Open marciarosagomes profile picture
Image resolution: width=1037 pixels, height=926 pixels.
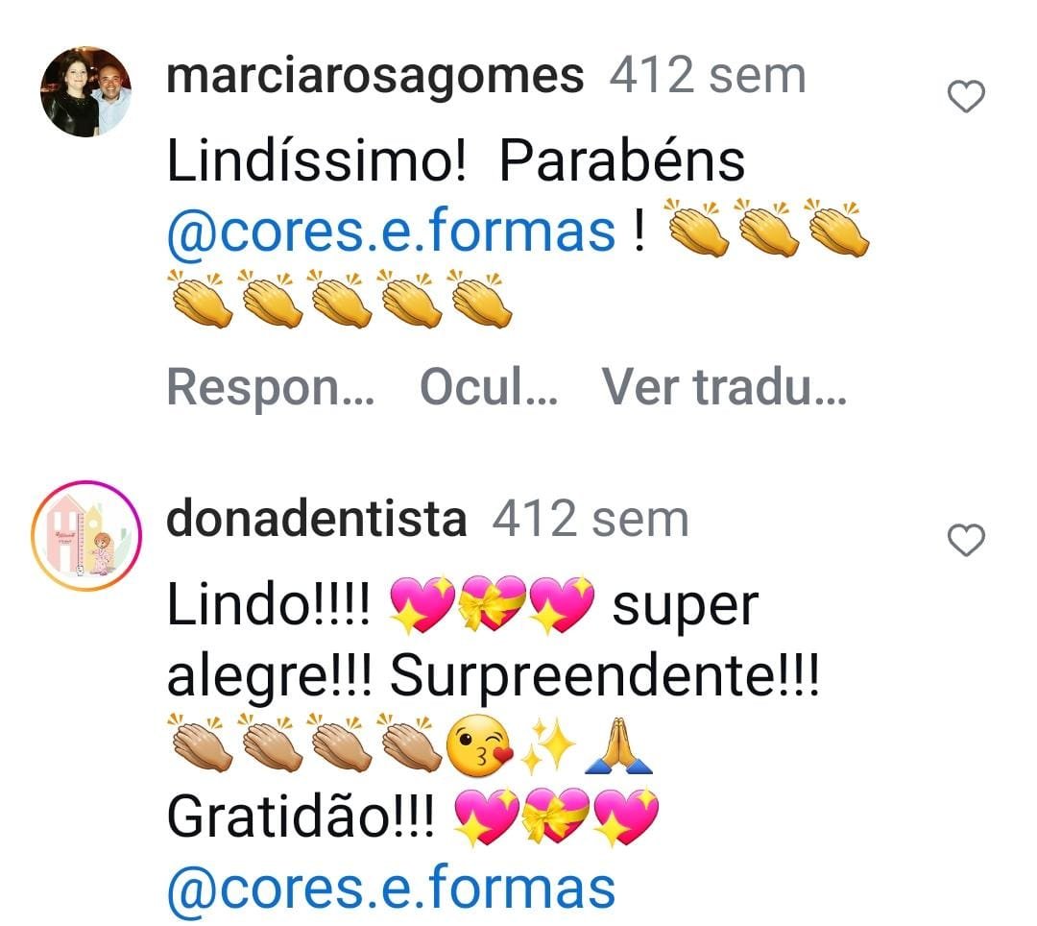(86, 92)
